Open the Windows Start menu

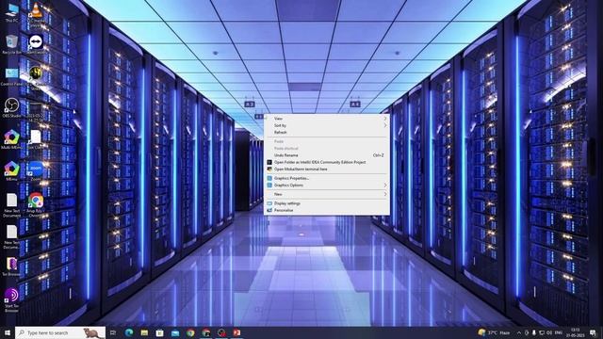pos(8,332)
